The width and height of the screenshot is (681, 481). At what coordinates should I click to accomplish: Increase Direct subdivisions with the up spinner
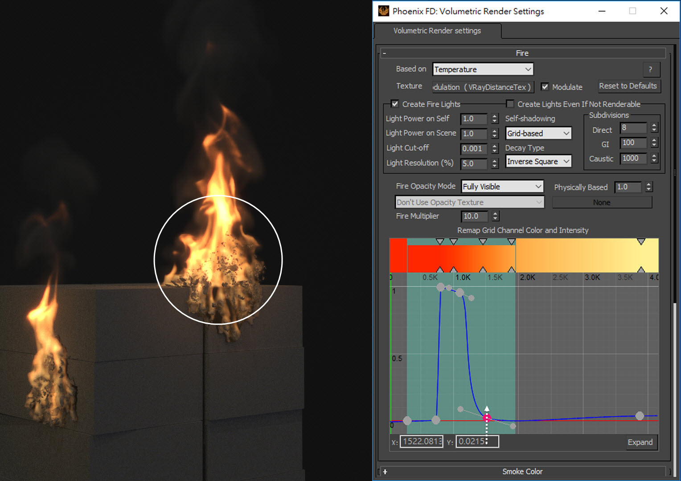pyautogui.click(x=654, y=125)
